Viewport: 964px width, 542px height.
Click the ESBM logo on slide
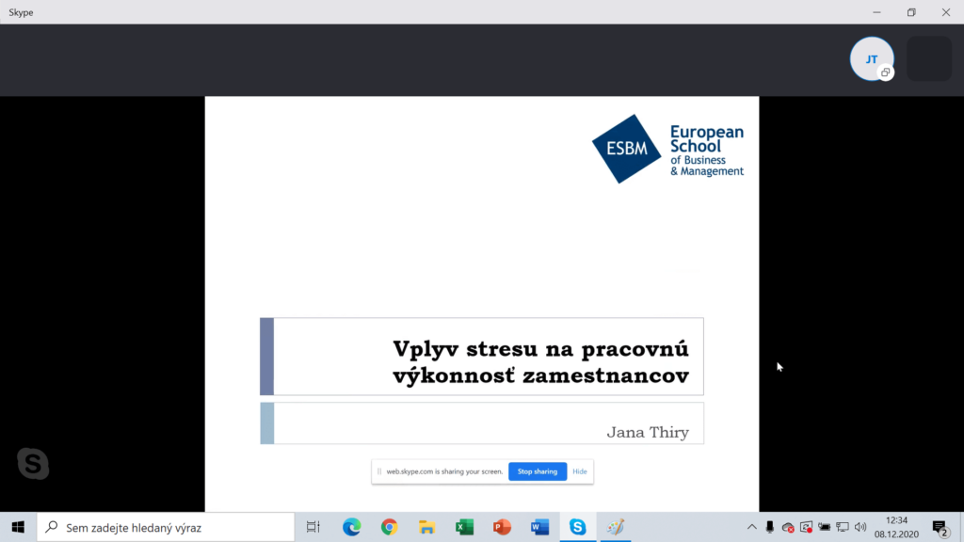(x=667, y=149)
